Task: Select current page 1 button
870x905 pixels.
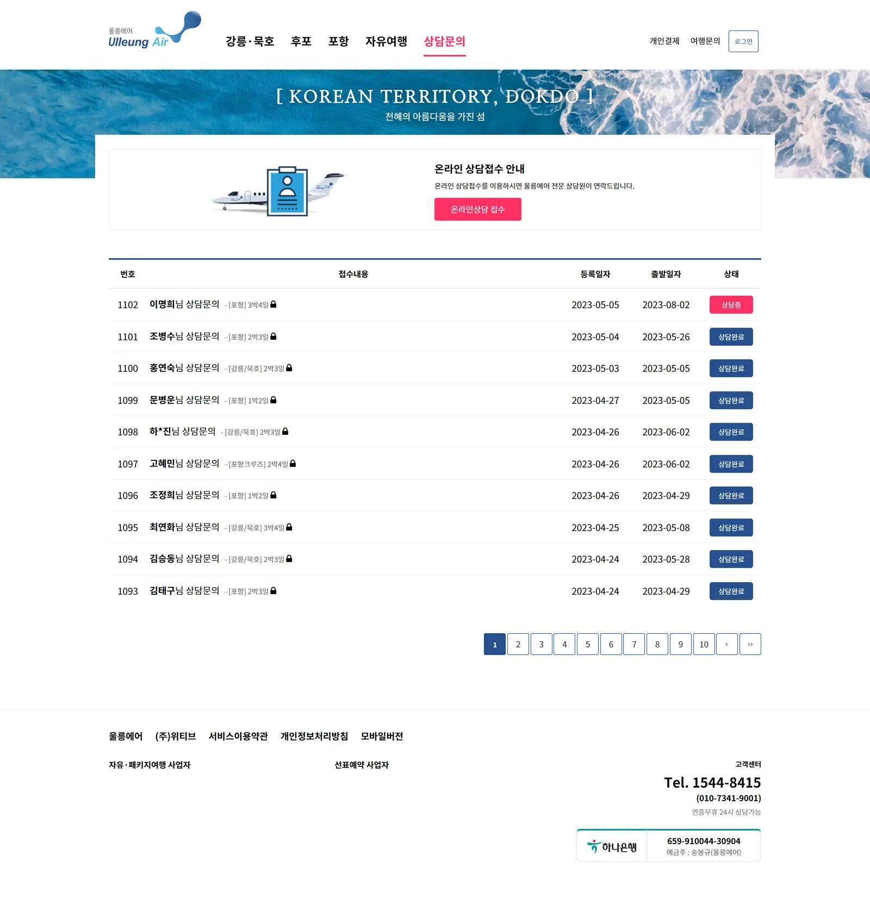Action: coord(495,644)
